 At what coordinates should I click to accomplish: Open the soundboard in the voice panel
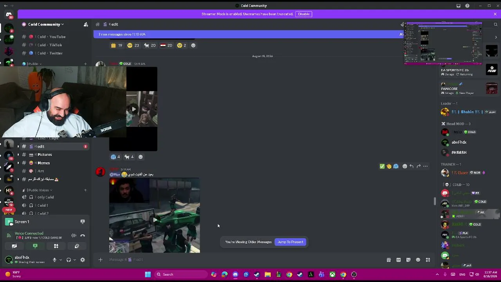point(77,246)
